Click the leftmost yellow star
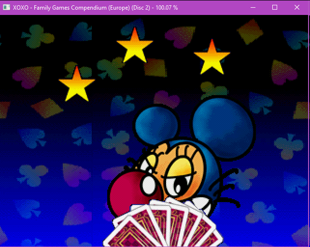The width and height of the screenshot is (310, 247). click(76, 85)
